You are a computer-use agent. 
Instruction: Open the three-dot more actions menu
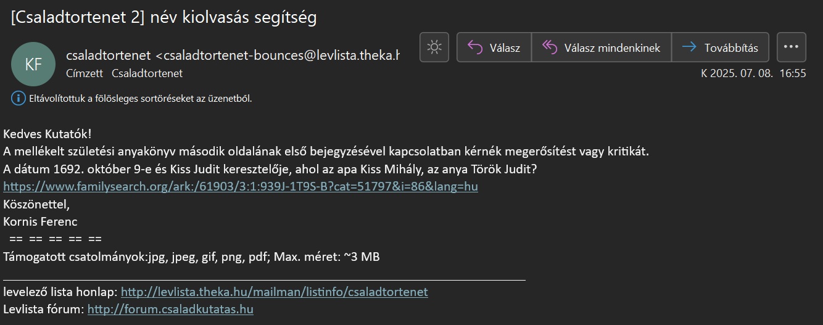coord(792,47)
